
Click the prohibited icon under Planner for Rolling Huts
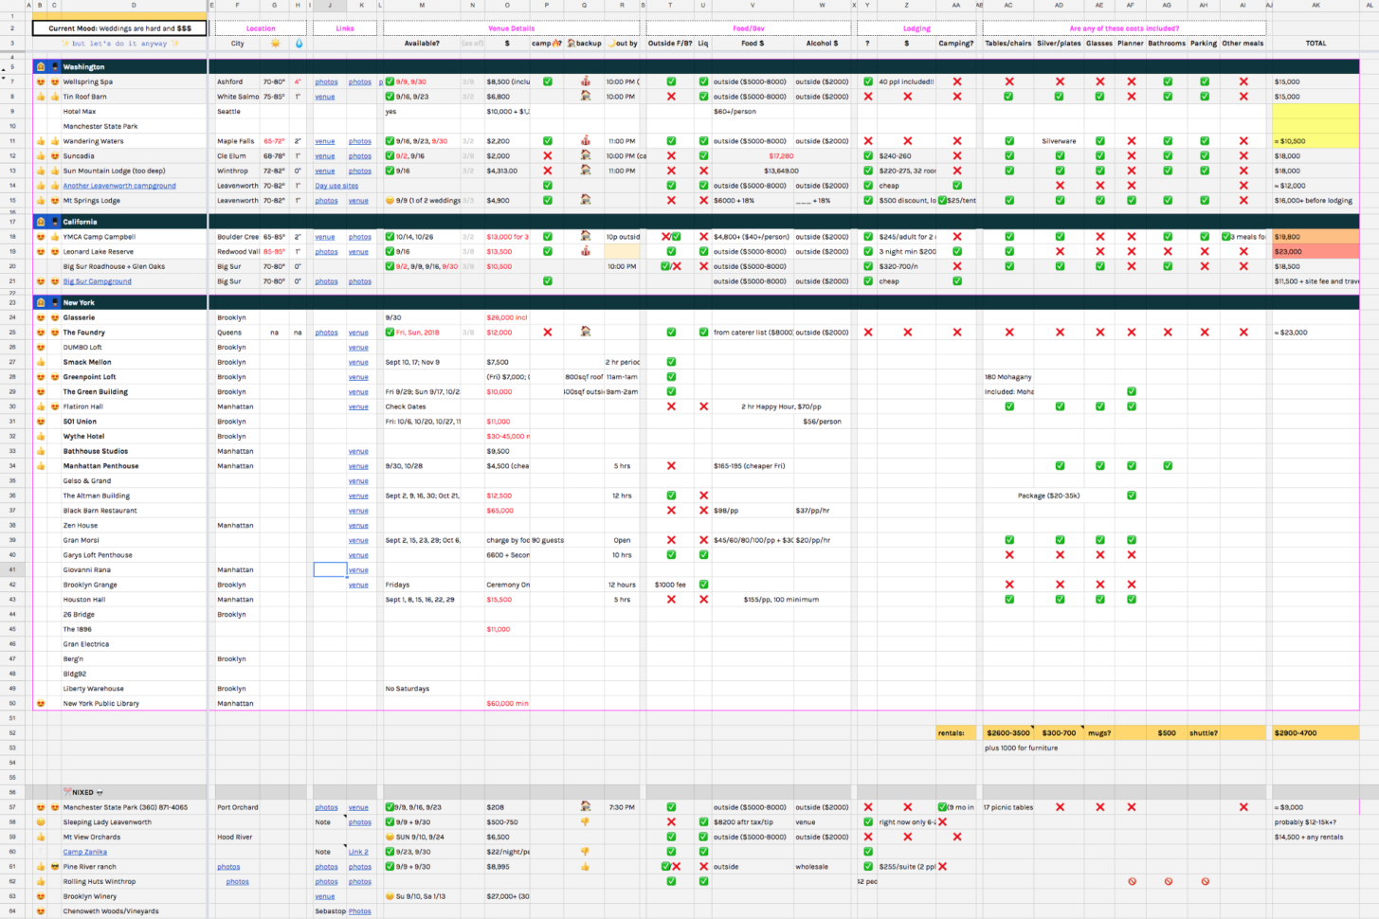click(1132, 881)
